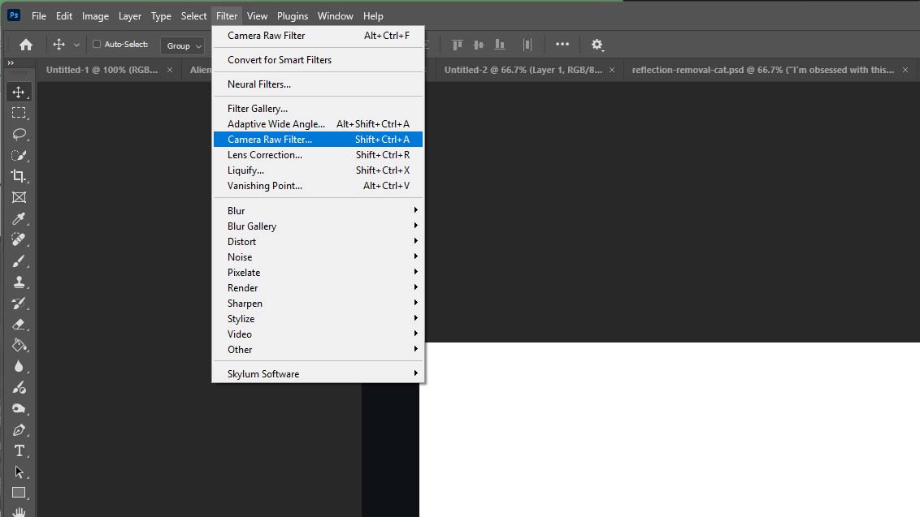
Task: Open Filter Gallery...
Action: (x=318, y=109)
